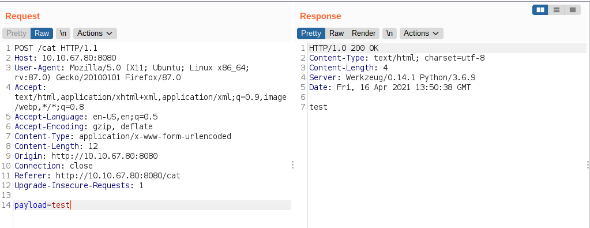This screenshot has height=228, width=590.
Task: Click the Host header value 10.10.67.80:8080
Action: tap(79, 58)
